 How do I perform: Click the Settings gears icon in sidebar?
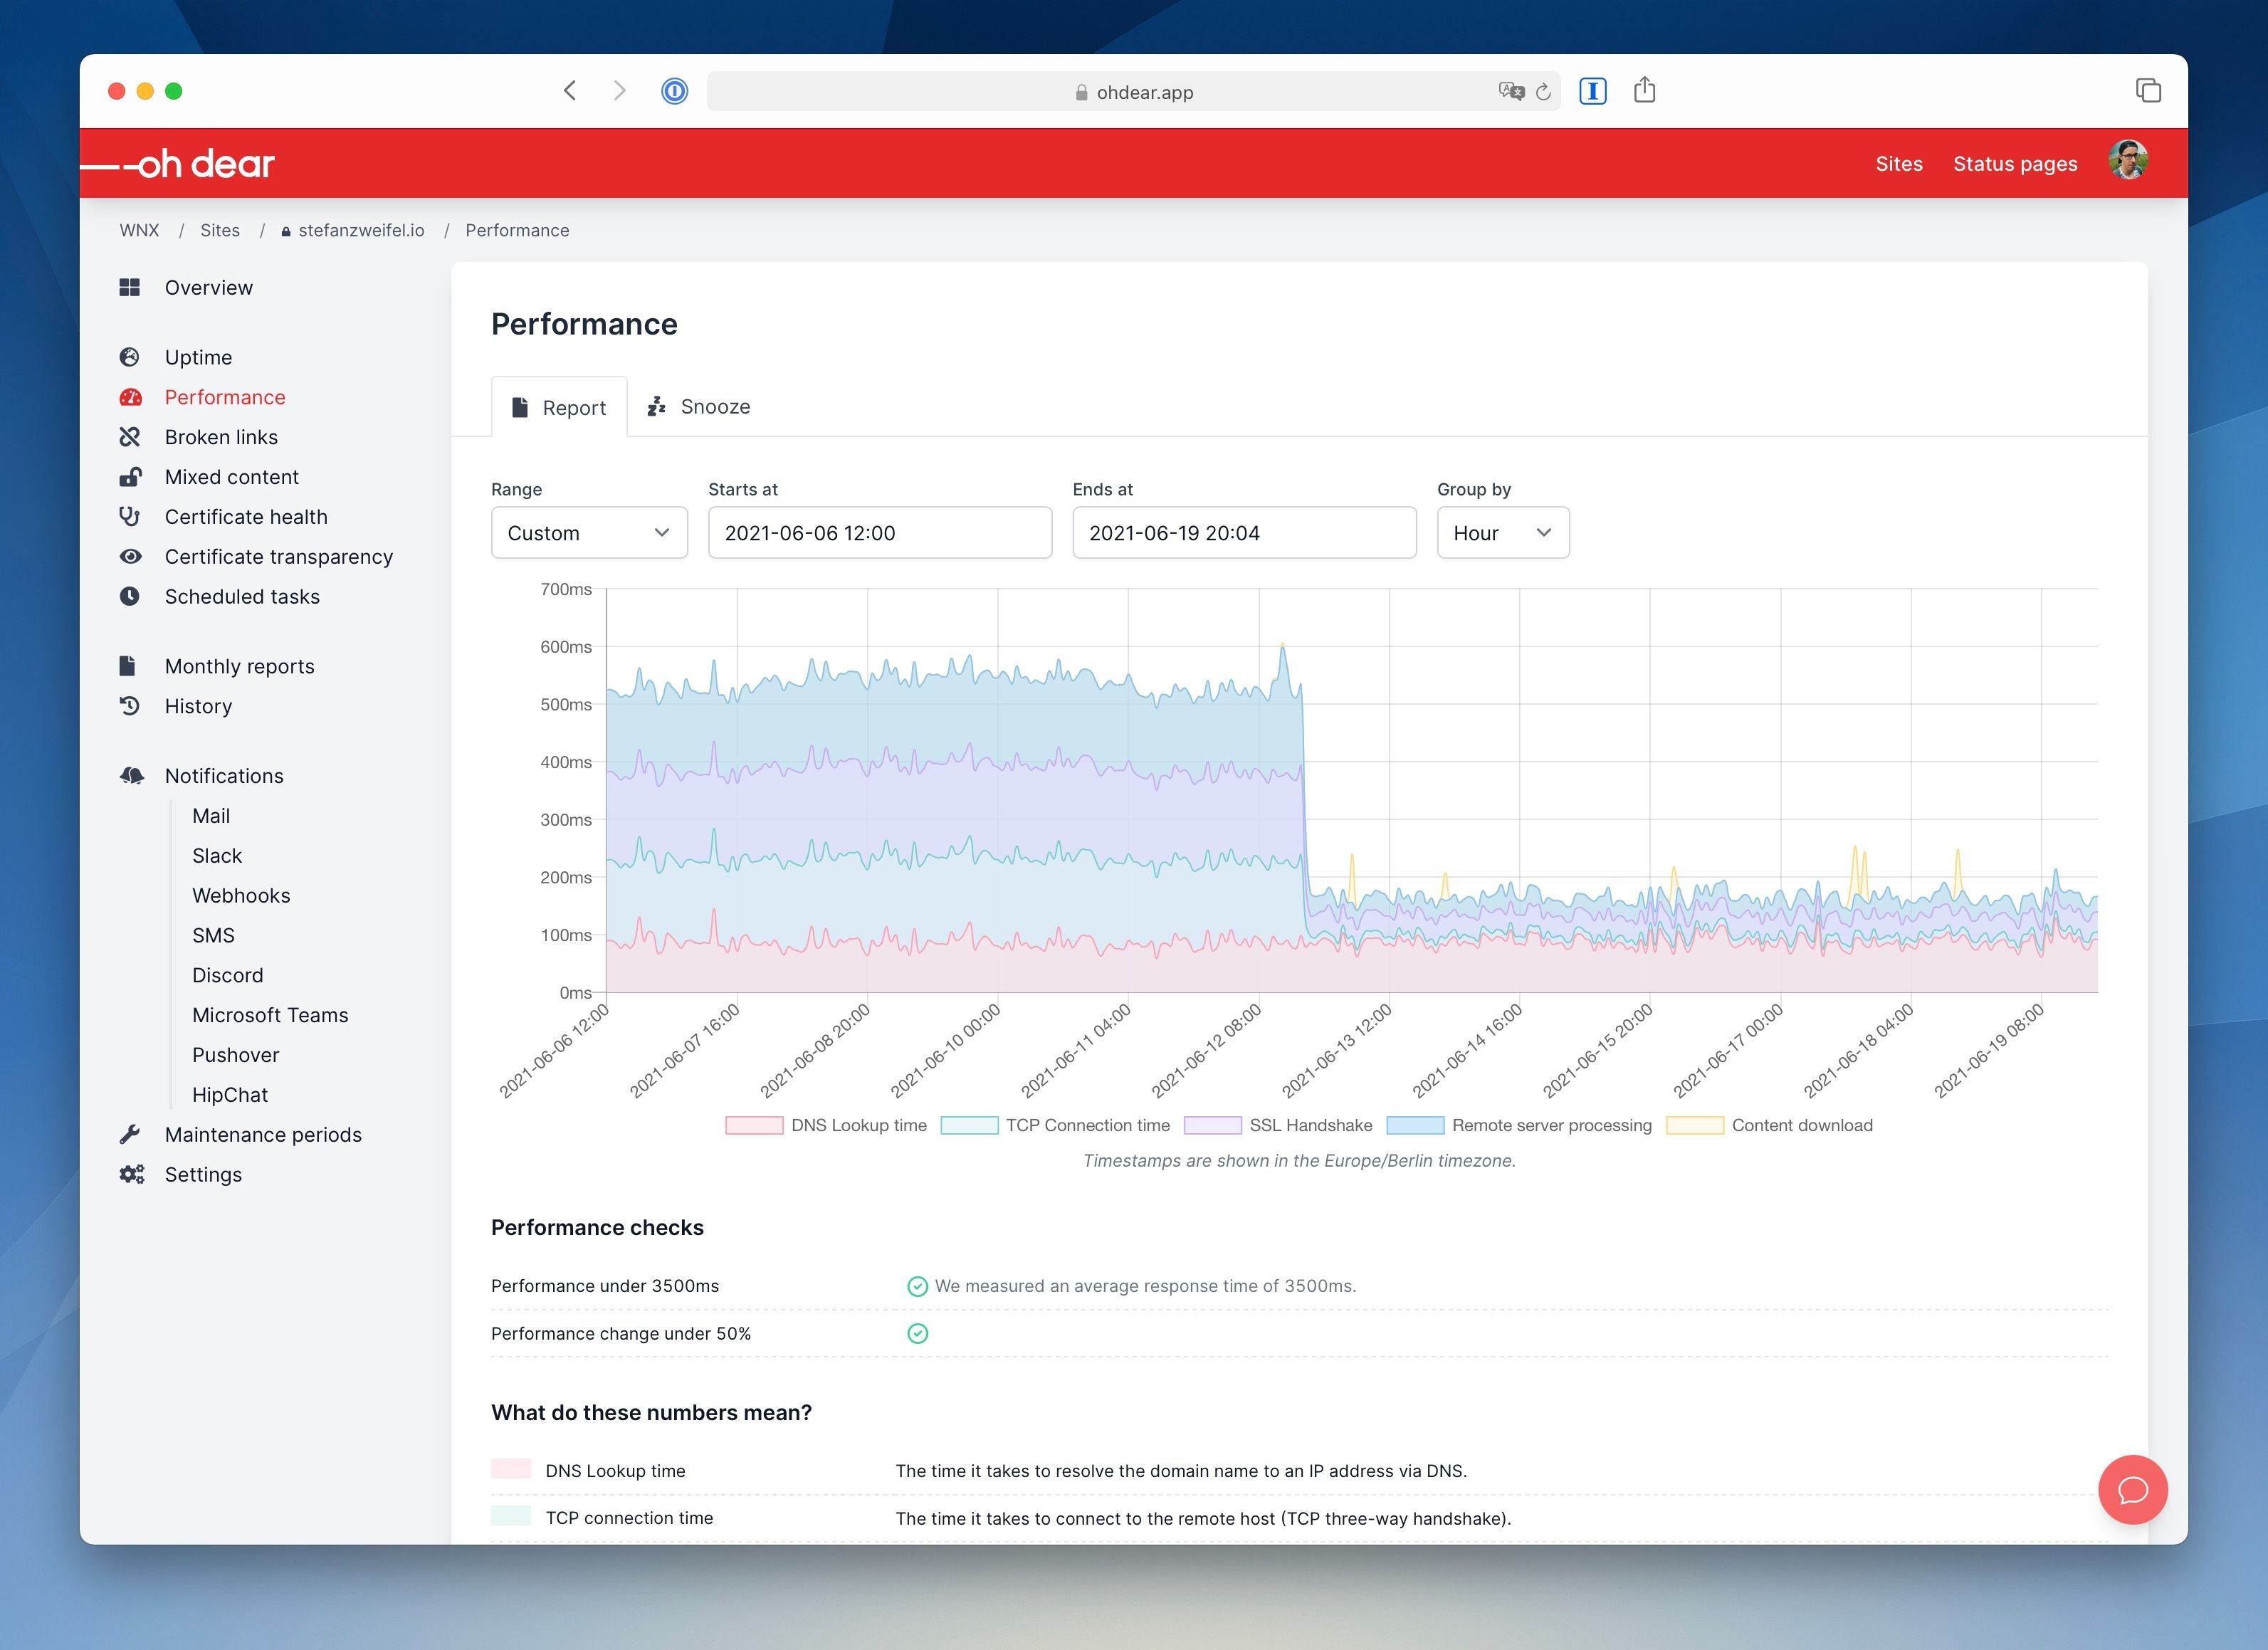tap(132, 1175)
